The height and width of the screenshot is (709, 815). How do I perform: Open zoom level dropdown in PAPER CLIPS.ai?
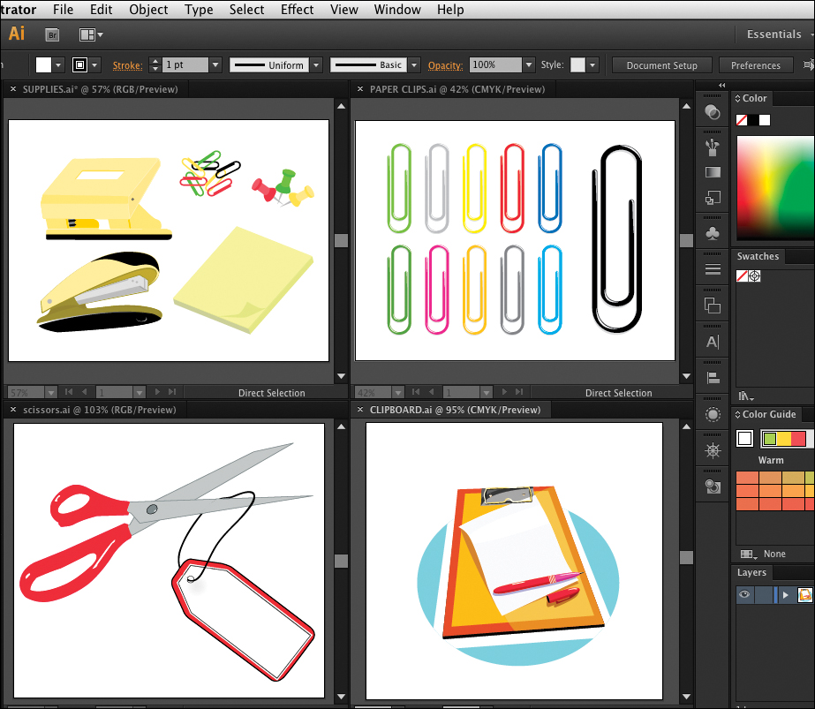point(398,392)
